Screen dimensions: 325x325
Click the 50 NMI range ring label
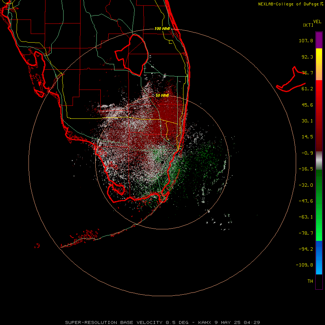[x=162, y=95]
